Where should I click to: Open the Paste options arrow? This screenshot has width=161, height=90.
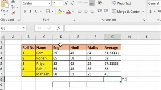5,14
